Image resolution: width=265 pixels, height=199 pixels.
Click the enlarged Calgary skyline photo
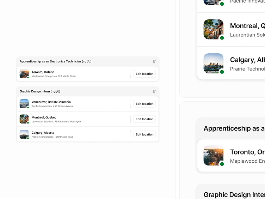coord(213,63)
